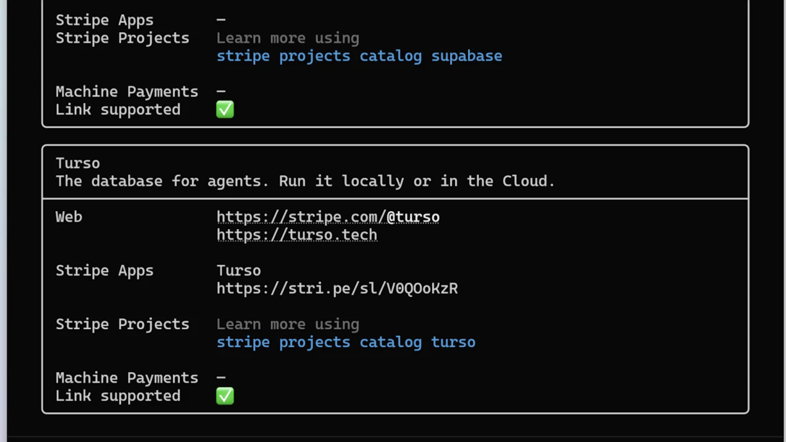
Task: Click the Stripe Apps value 'Turso'
Action: 239,271
